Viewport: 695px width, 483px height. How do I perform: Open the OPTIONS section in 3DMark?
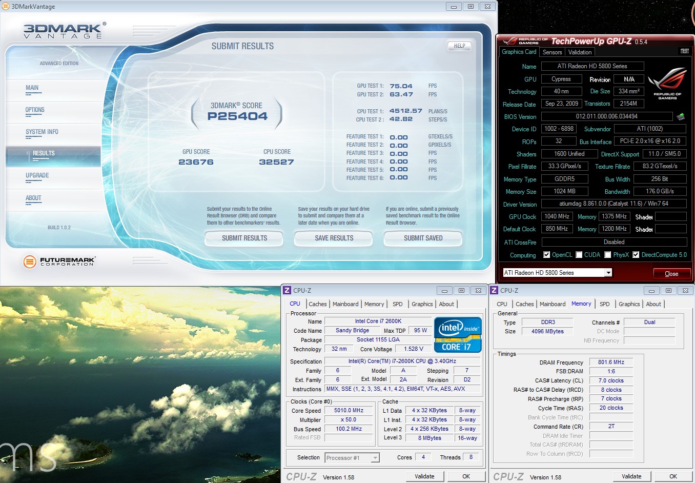[x=35, y=110]
